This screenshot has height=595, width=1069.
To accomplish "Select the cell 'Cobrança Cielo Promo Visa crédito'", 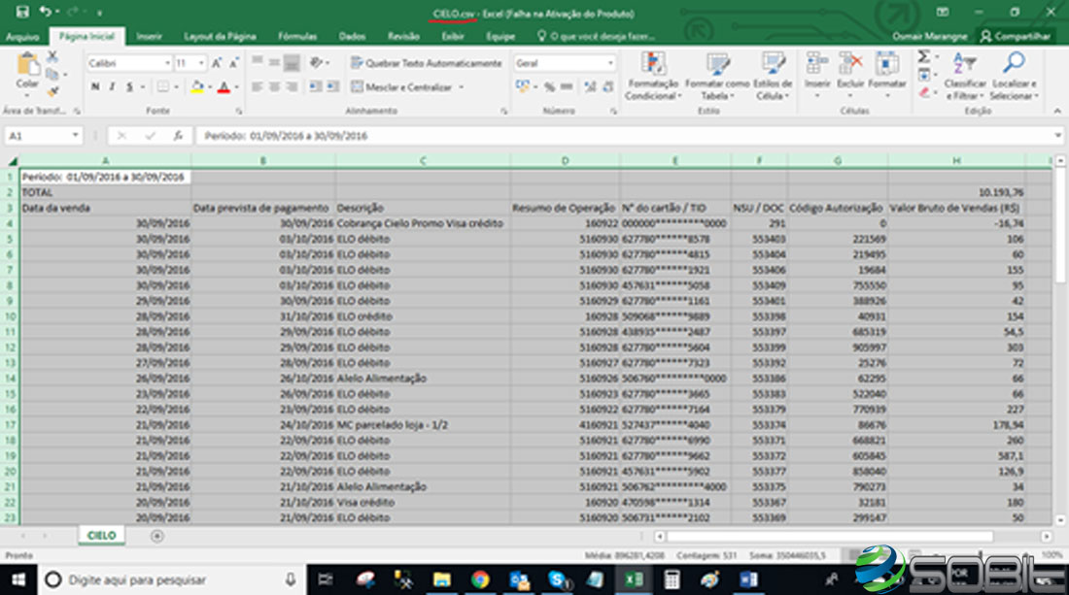I will pyautogui.click(x=423, y=223).
